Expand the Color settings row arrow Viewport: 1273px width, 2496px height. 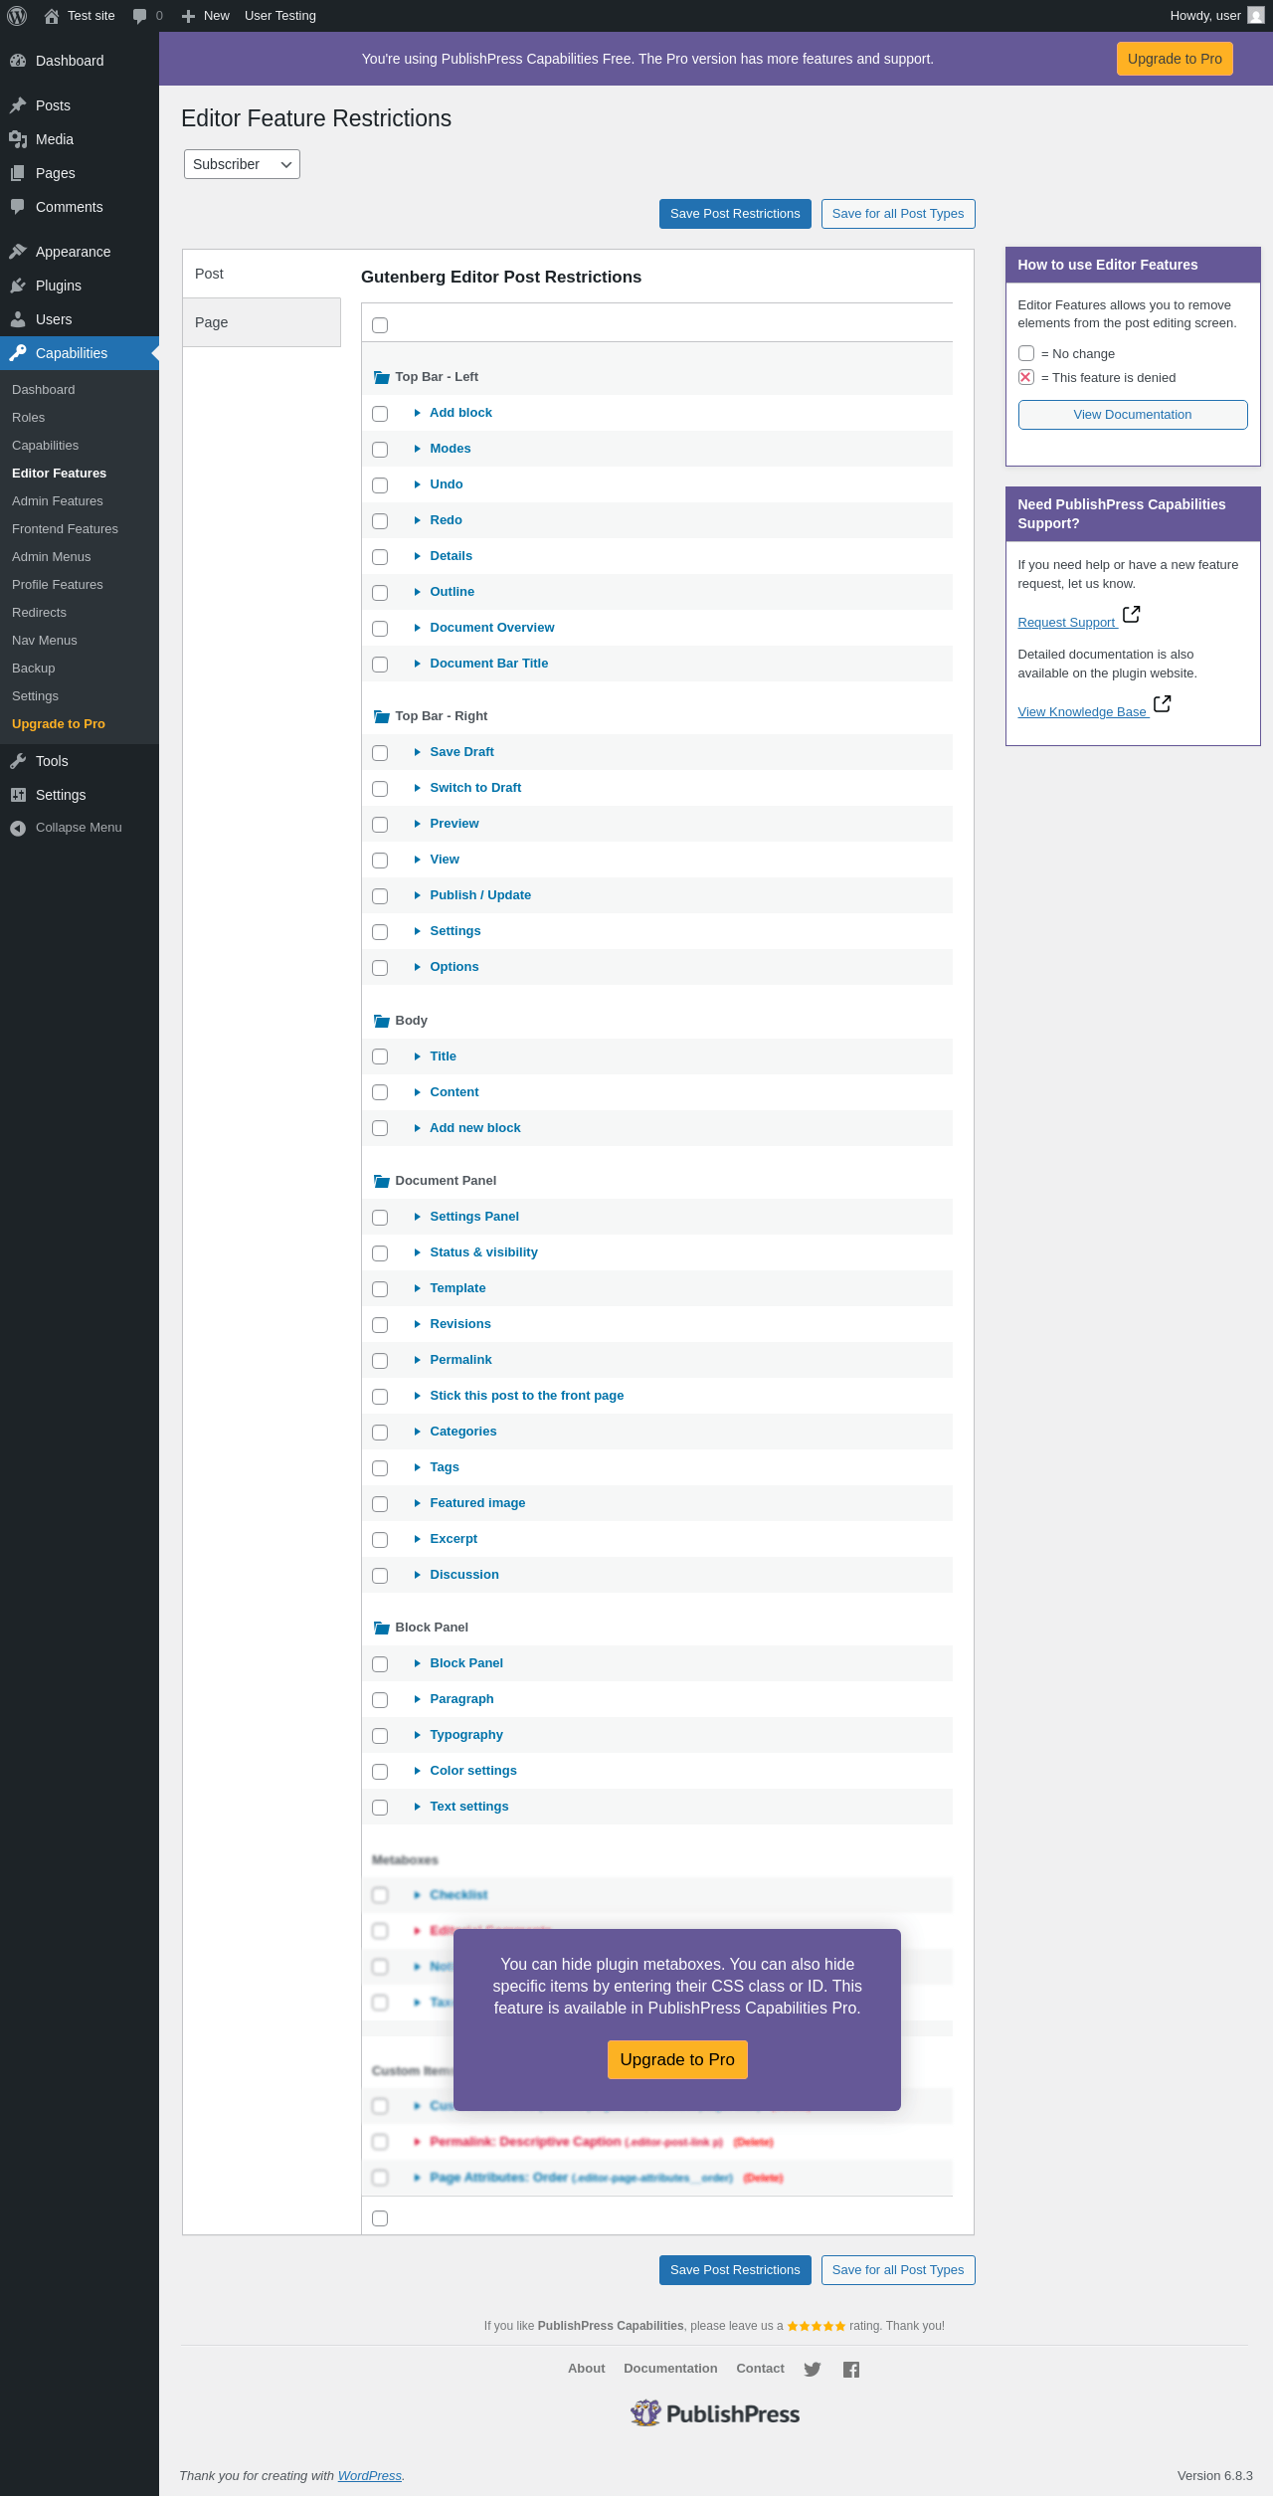[418, 1771]
